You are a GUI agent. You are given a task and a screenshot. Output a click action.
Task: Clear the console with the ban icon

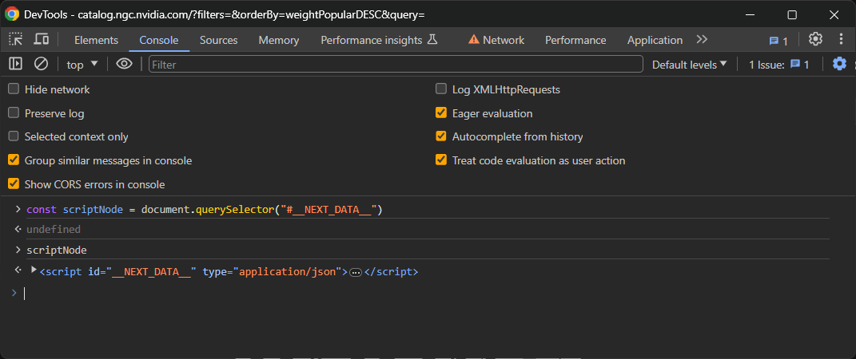point(41,64)
